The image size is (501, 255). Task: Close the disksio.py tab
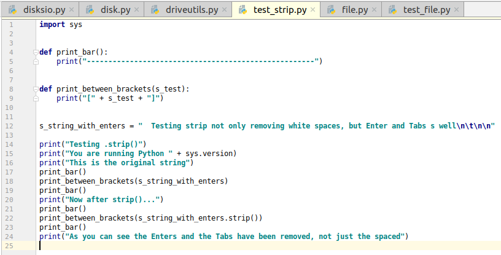click(x=72, y=10)
